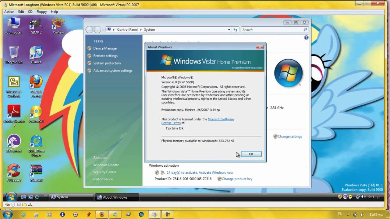Click OK in About Windows dialog
This screenshot has width=390, height=219.
[x=251, y=154]
